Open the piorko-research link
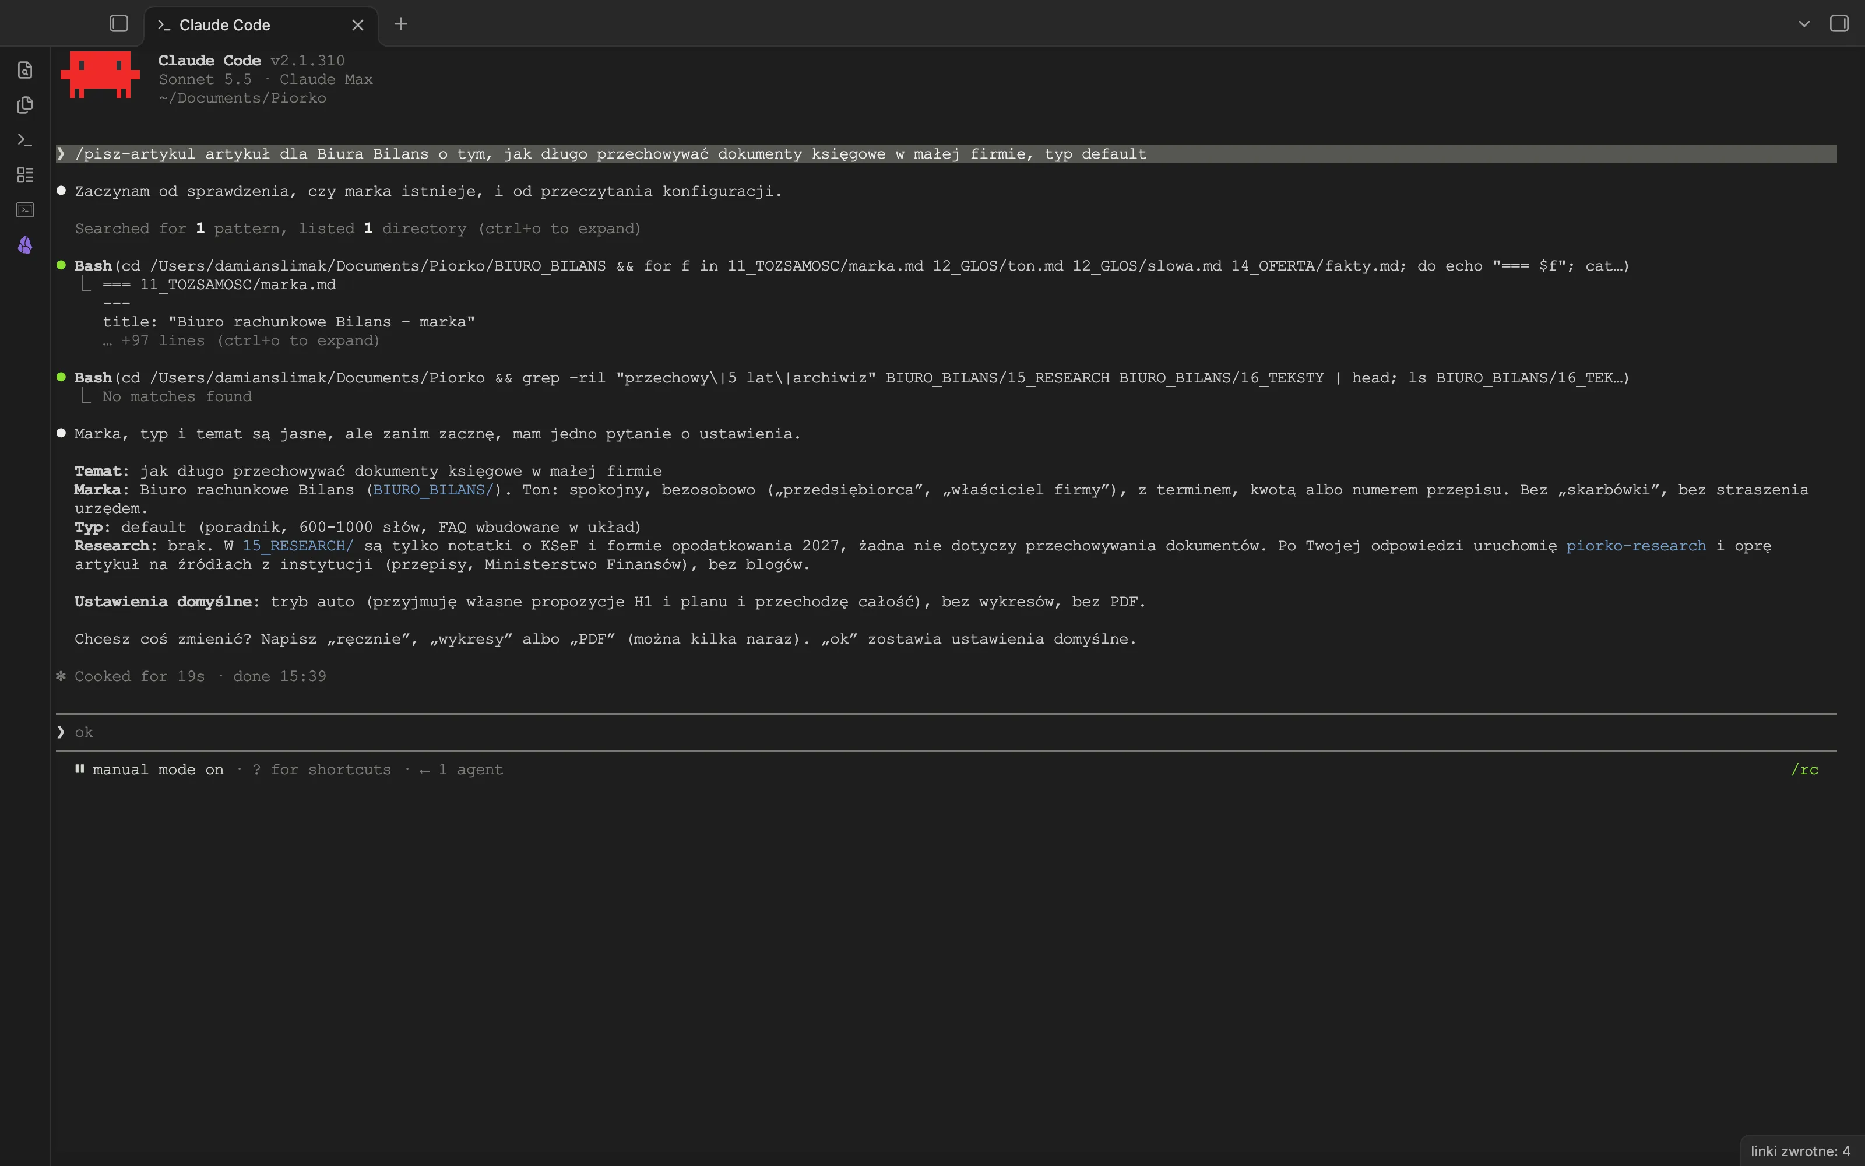The width and height of the screenshot is (1865, 1166). (1636, 546)
